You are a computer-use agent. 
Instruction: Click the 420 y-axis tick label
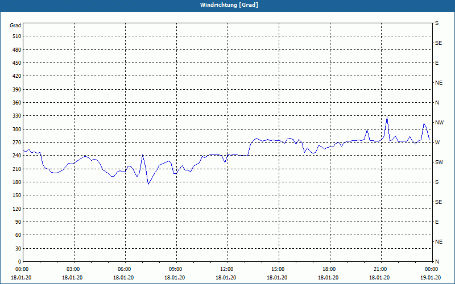point(17,76)
